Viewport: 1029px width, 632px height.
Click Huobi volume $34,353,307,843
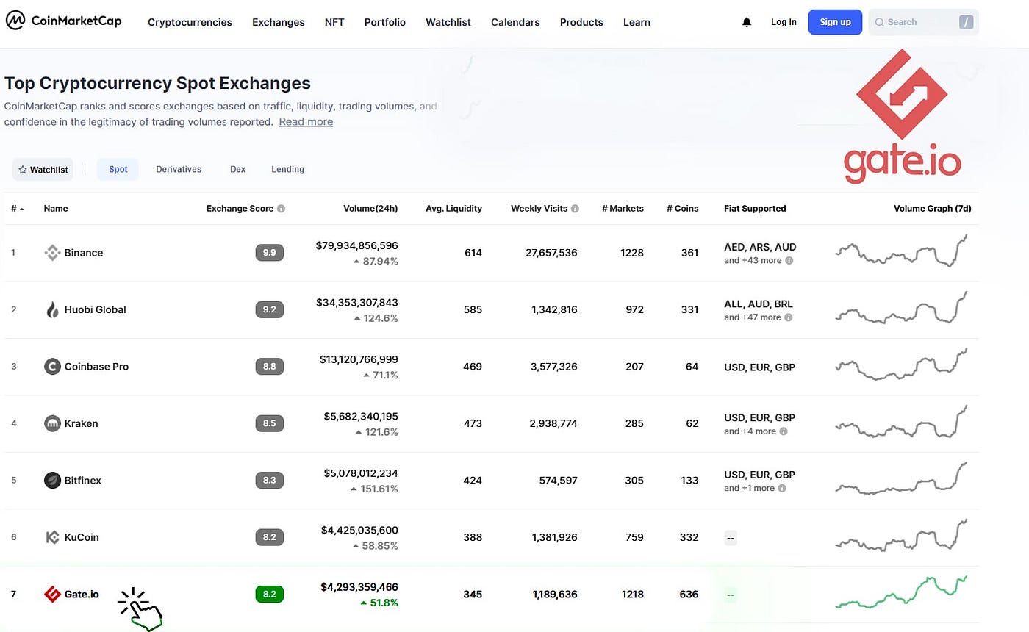(356, 302)
